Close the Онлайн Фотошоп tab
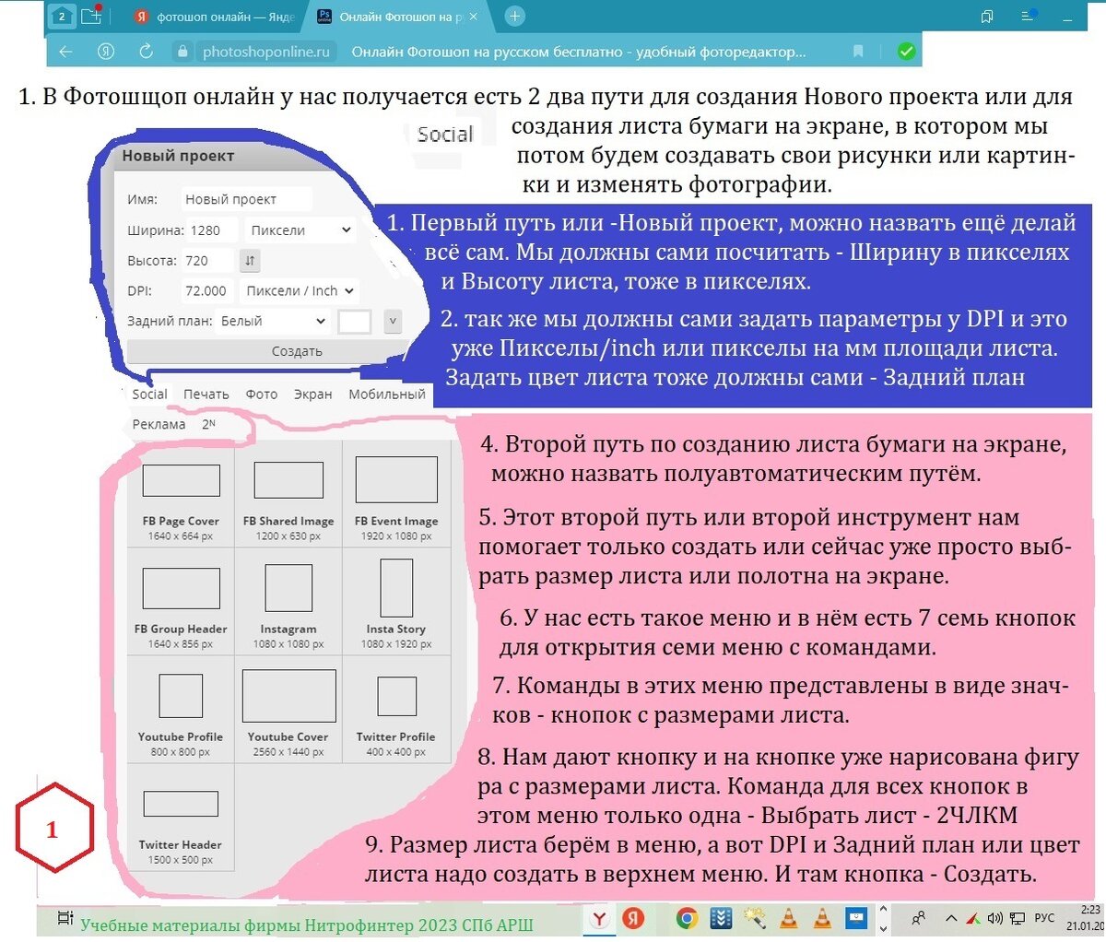The width and height of the screenshot is (1106, 942). coord(474,17)
